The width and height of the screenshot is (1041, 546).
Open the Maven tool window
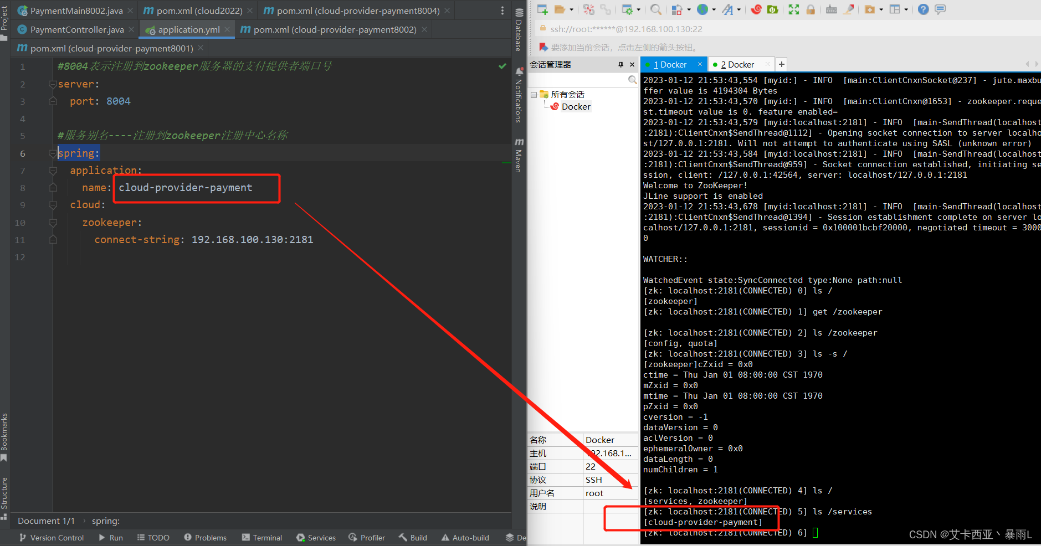click(x=519, y=156)
